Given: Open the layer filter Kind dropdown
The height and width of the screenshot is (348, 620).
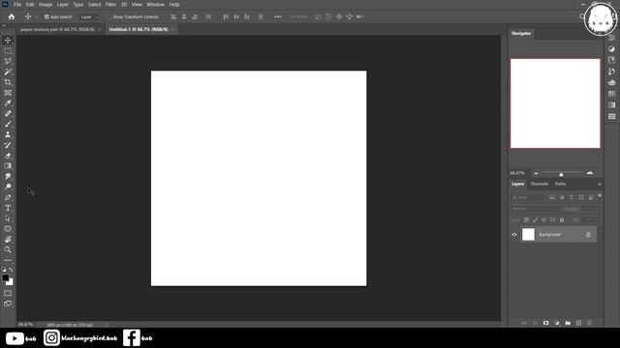Looking at the screenshot, I should pos(529,197).
